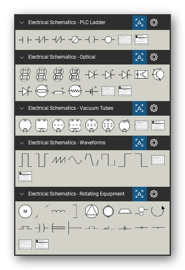Select the rising step waveform
This screenshot has height=270, width=185.
coord(125,160)
